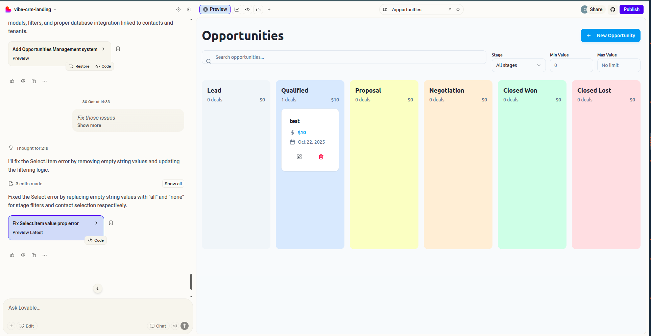This screenshot has height=336, width=651.
Task: Open preview in new tab arrow
Action: tap(450, 9)
